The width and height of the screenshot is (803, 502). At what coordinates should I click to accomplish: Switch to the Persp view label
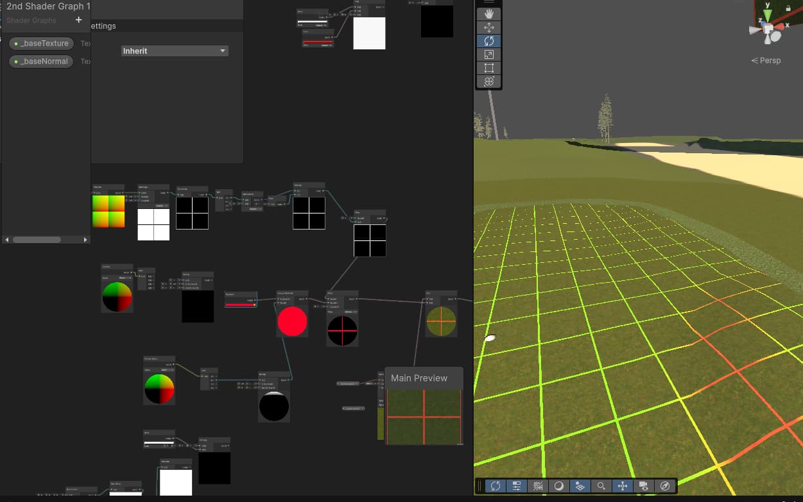pyautogui.click(x=766, y=60)
